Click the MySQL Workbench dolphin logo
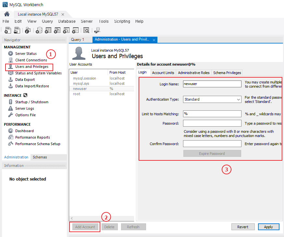The width and height of the screenshot is (284, 237). pos(5,5)
